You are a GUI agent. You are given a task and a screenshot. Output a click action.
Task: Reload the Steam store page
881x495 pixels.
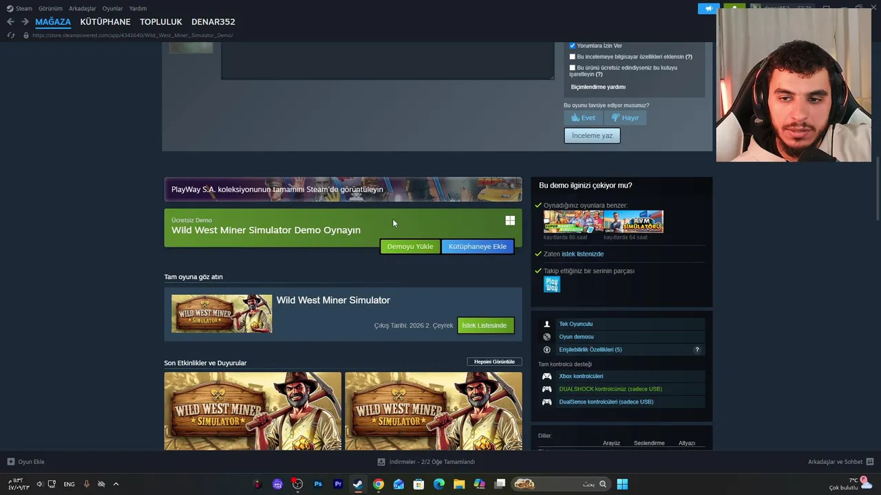tap(10, 35)
